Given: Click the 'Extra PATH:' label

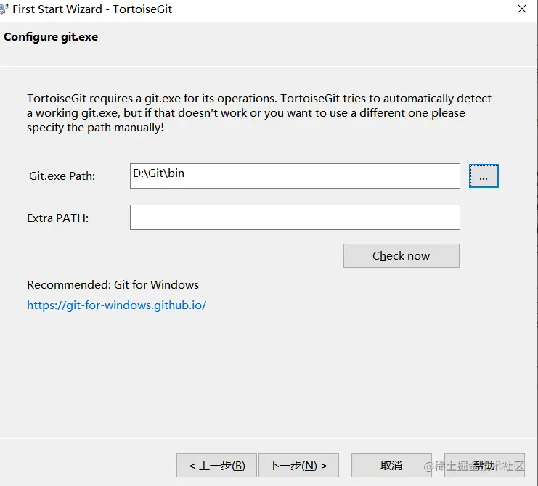Looking at the screenshot, I should coord(57,218).
